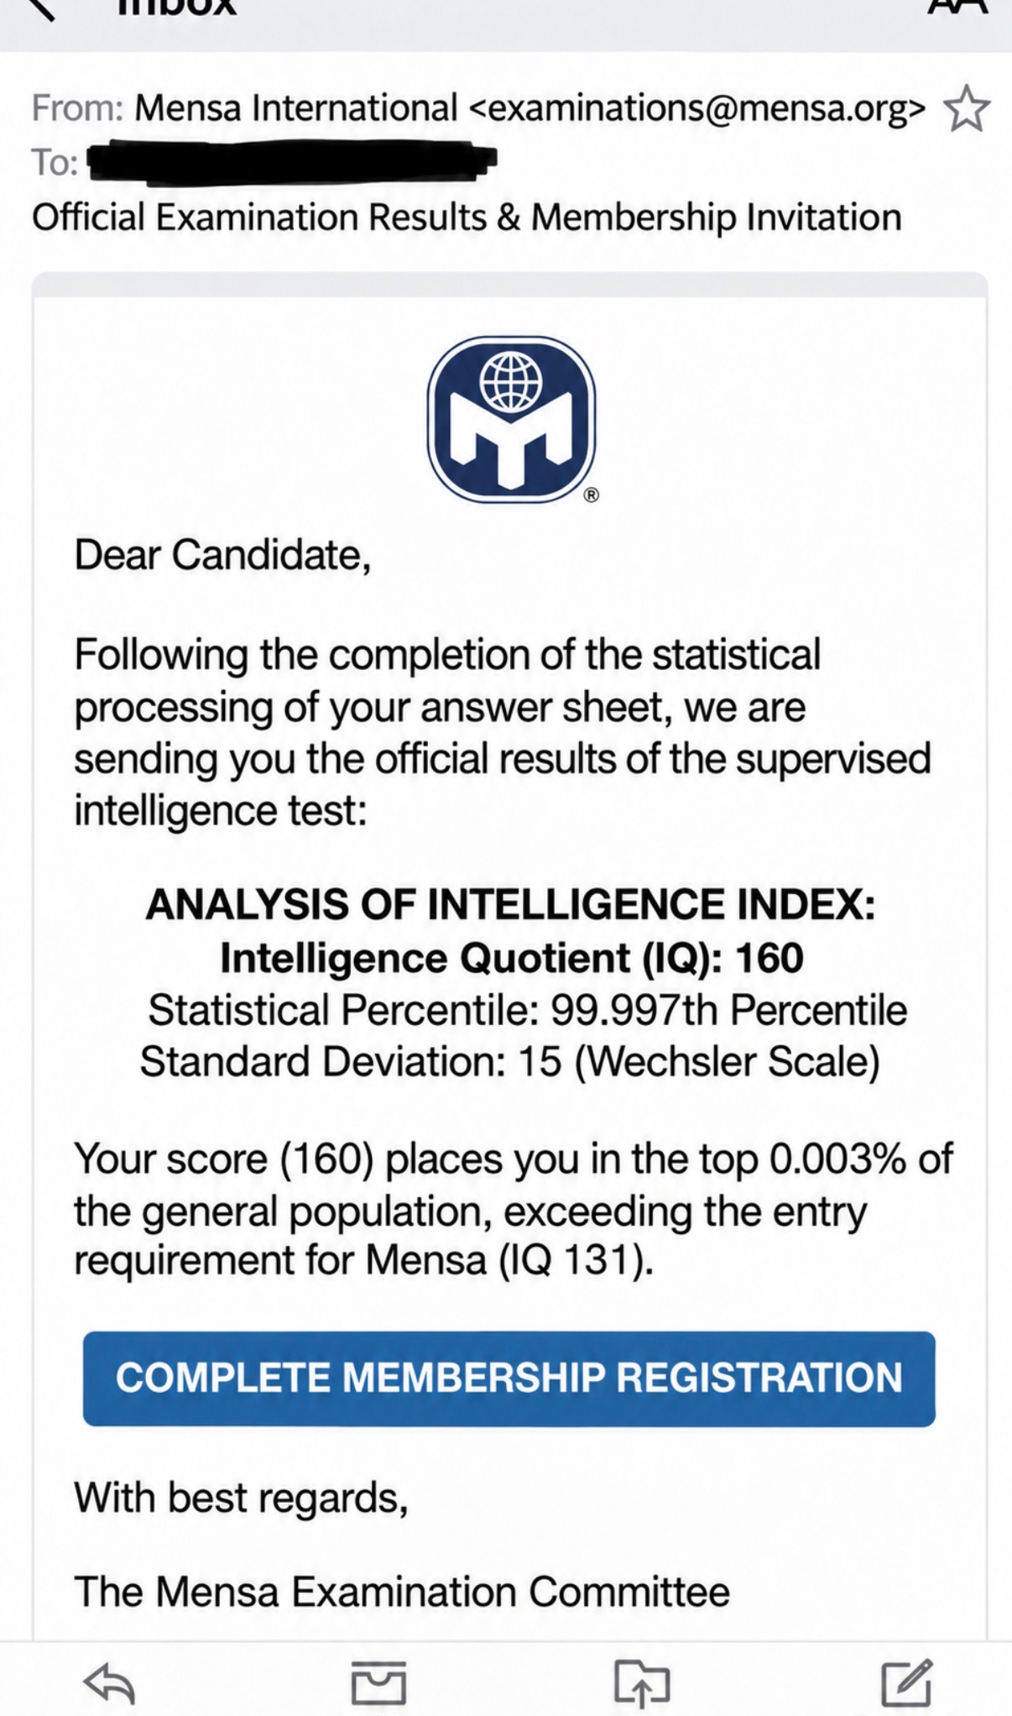Click COMPLETE MEMBERSHIP REGISTRATION button

coord(509,1379)
